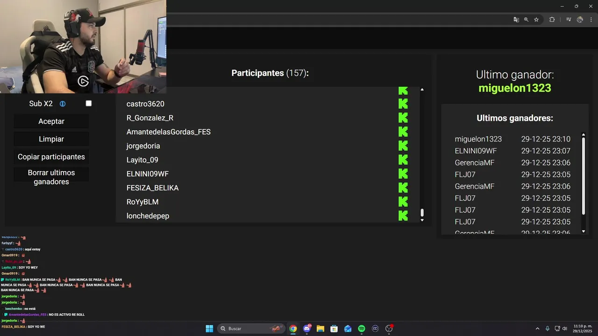Viewport: 598px width, 336px height.
Task: Select participant R_Gonzalez_R in the list
Action: tap(150, 118)
